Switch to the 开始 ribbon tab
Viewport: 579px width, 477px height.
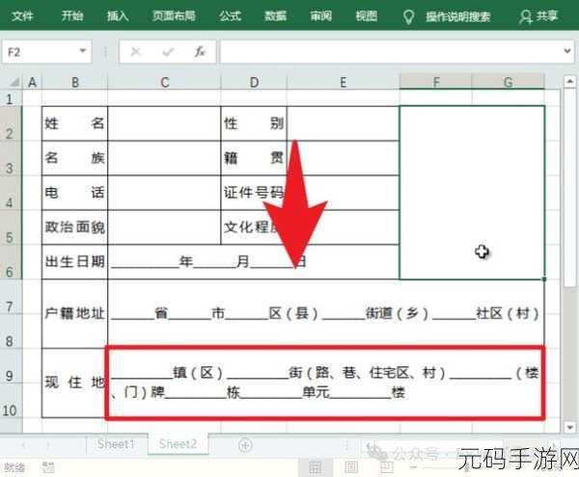pos(72,15)
